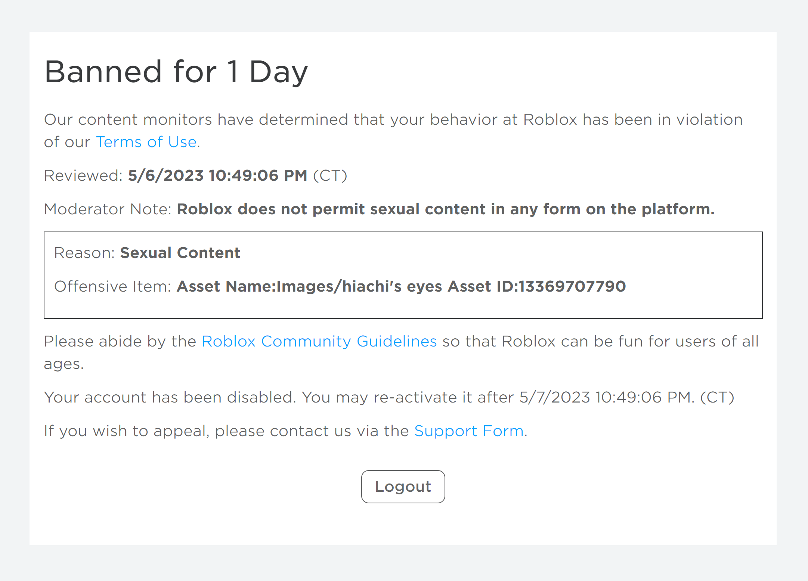The image size is (808, 581).
Task: Open the Terms of Use link
Action: tap(146, 142)
